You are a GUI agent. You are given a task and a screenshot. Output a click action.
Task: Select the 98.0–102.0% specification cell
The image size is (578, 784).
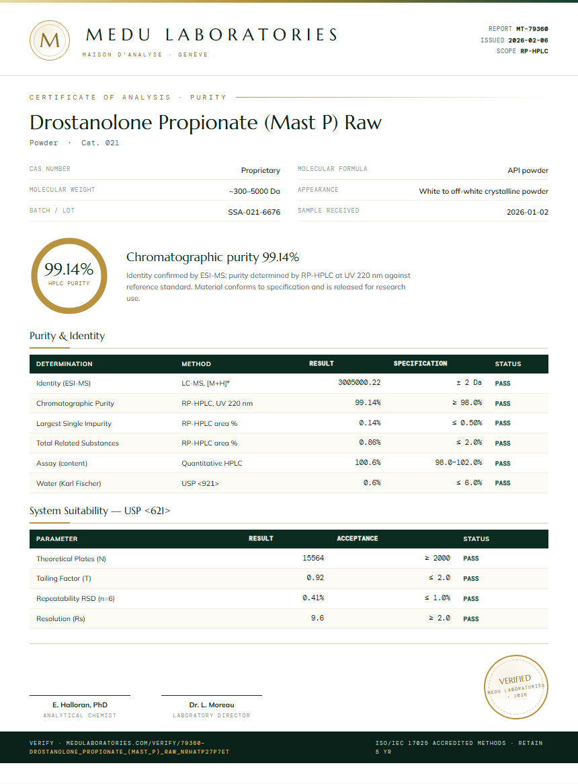click(458, 462)
